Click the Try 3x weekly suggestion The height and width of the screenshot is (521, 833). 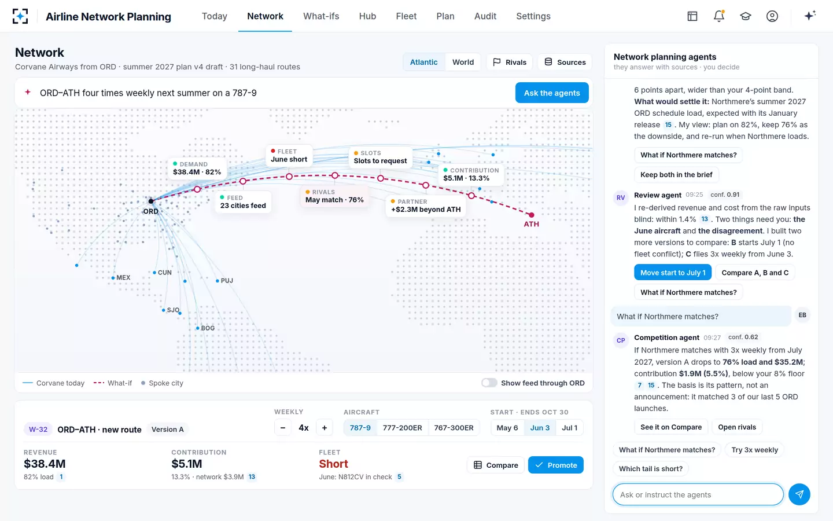point(754,450)
